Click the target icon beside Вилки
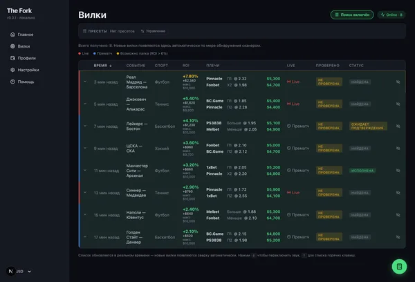Screen dimensions: 415x282 (x=12, y=46)
